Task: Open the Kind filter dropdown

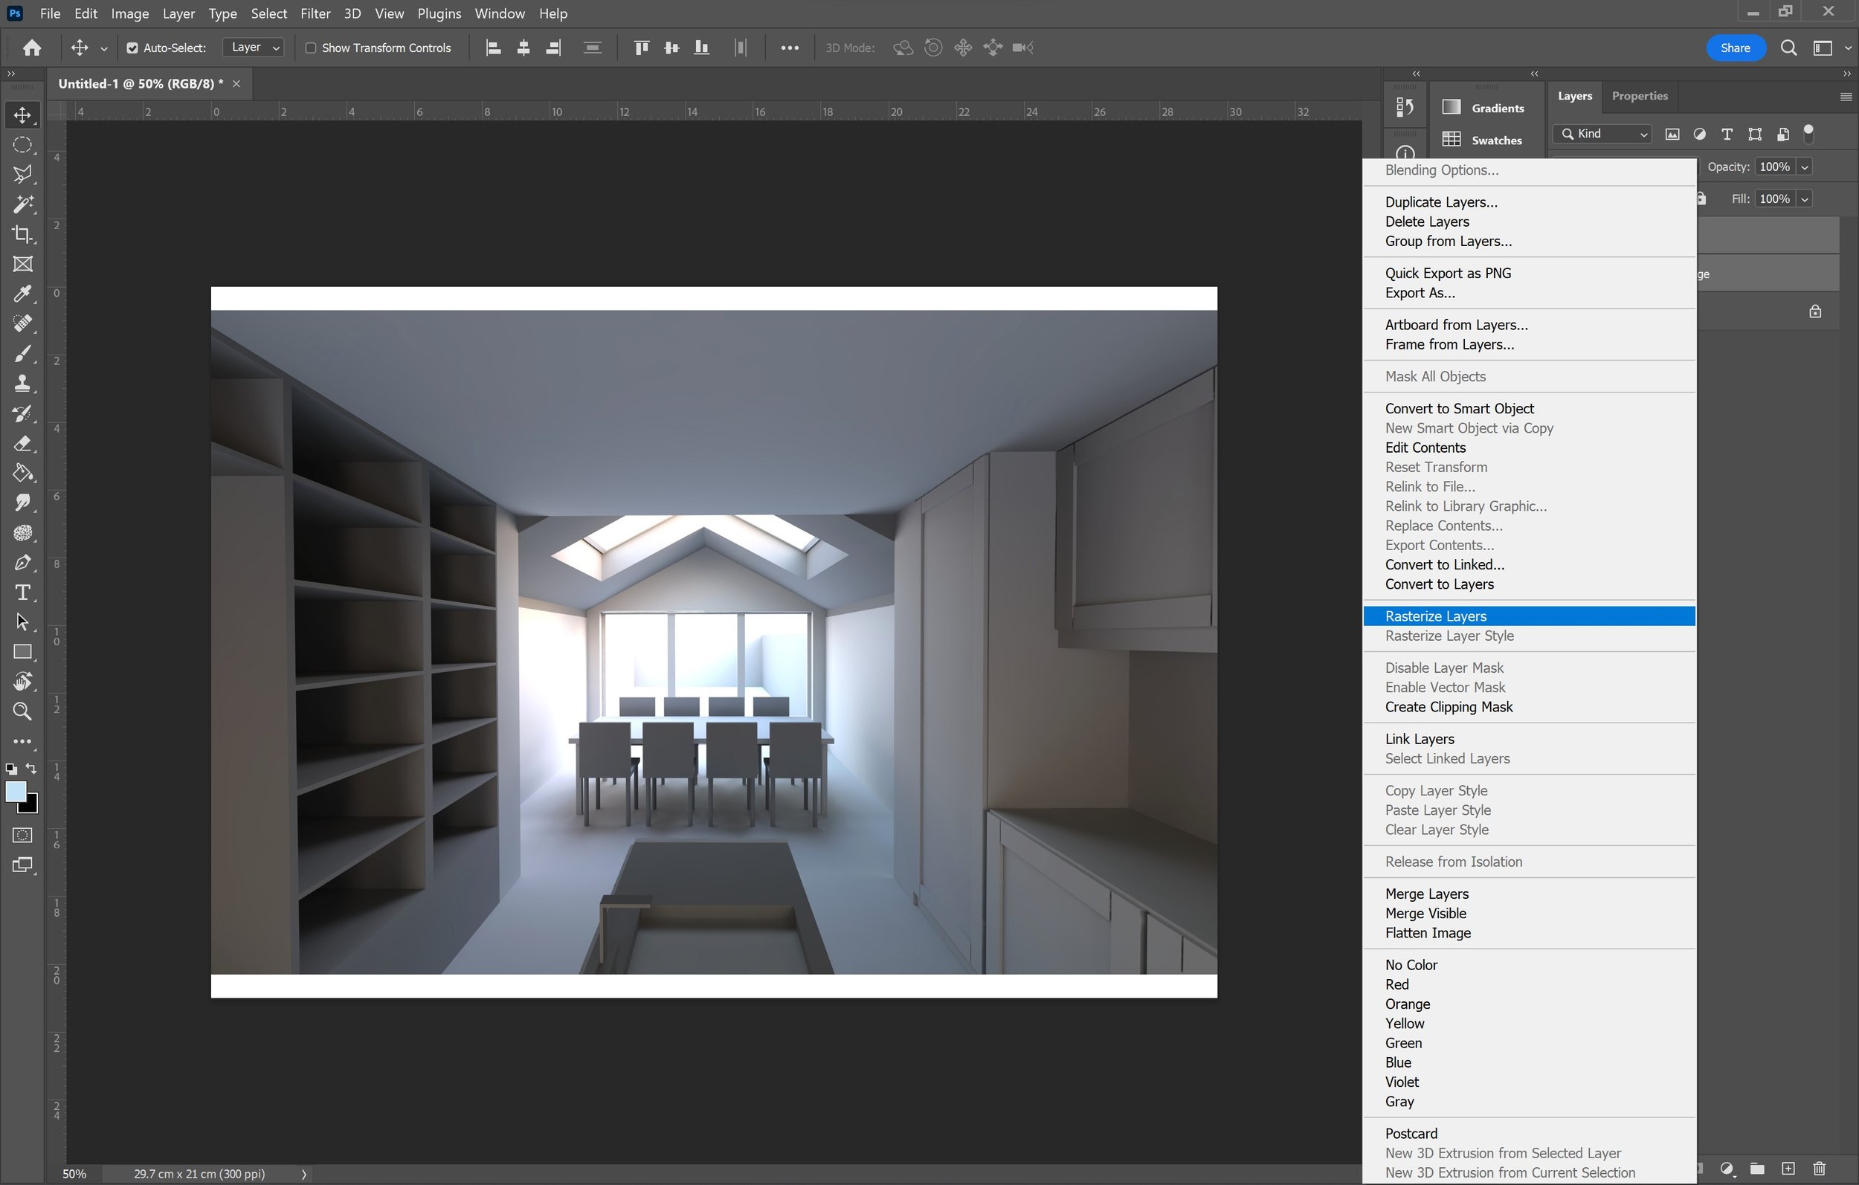Action: point(1602,135)
